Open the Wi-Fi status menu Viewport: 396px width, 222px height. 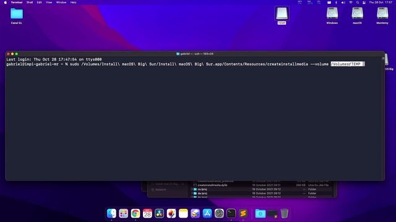pyautogui.click(x=351, y=2)
